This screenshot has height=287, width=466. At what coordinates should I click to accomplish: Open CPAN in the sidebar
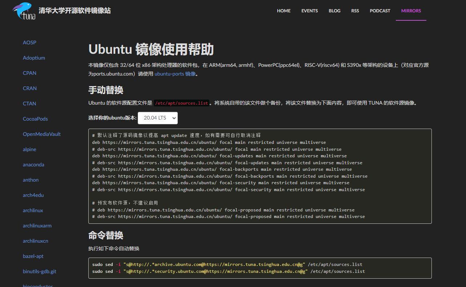(29, 73)
